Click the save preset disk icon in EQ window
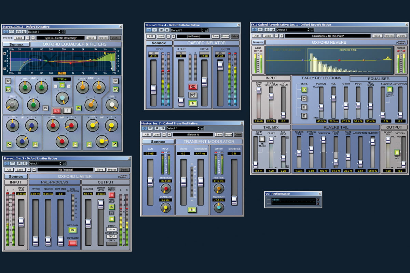The image size is (410, 273). coord(64,32)
